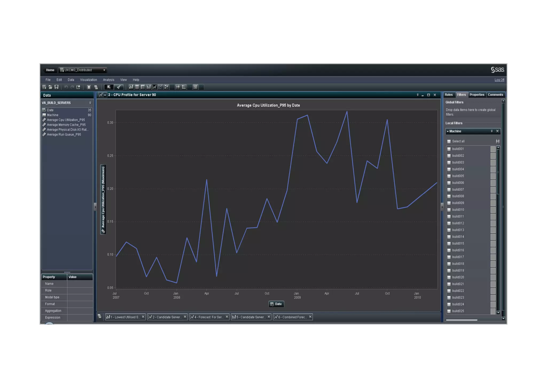This screenshot has width=547, height=386.
Task: Click the Log Off link
Action: [x=499, y=80]
